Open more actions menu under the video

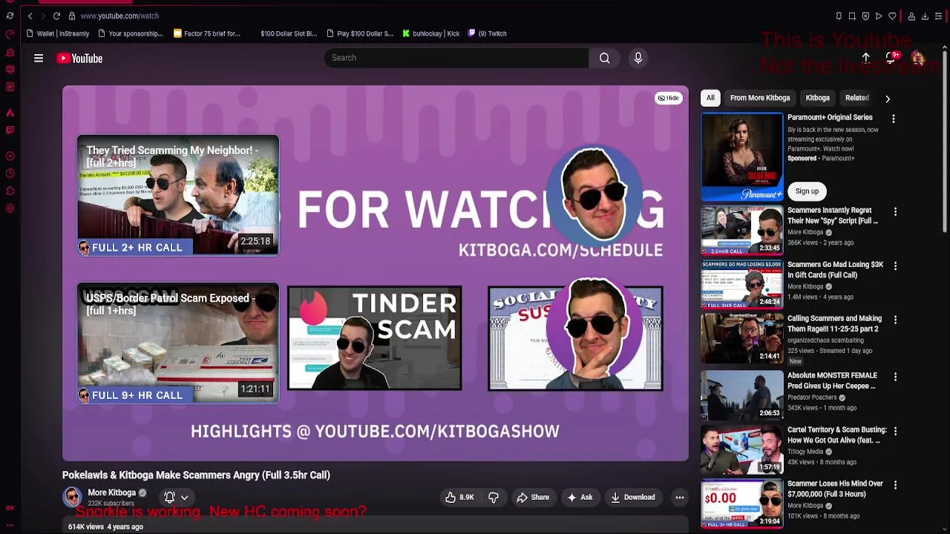click(679, 498)
